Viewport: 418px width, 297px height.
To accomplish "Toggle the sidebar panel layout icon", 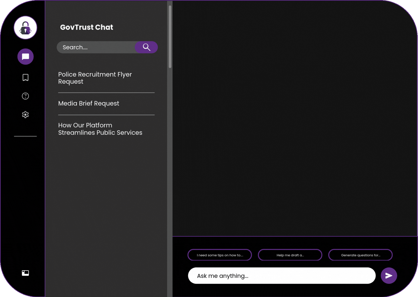I will [x=25, y=273].
